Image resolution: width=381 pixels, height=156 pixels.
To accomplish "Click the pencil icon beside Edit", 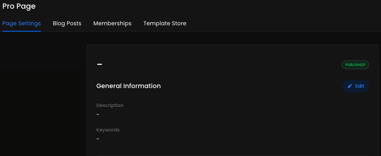I will coord(350,86).
